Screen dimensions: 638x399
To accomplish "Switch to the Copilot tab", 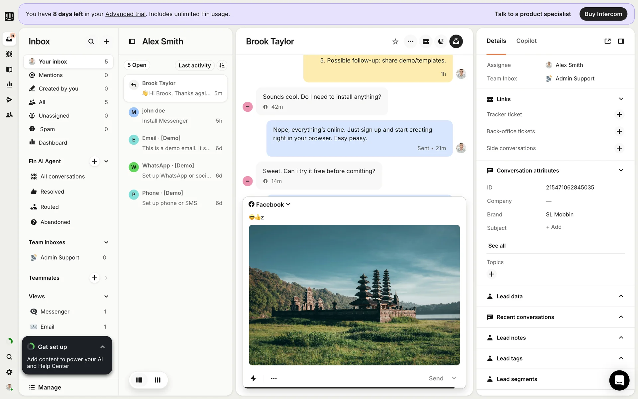I will click(x=526, y=41).
